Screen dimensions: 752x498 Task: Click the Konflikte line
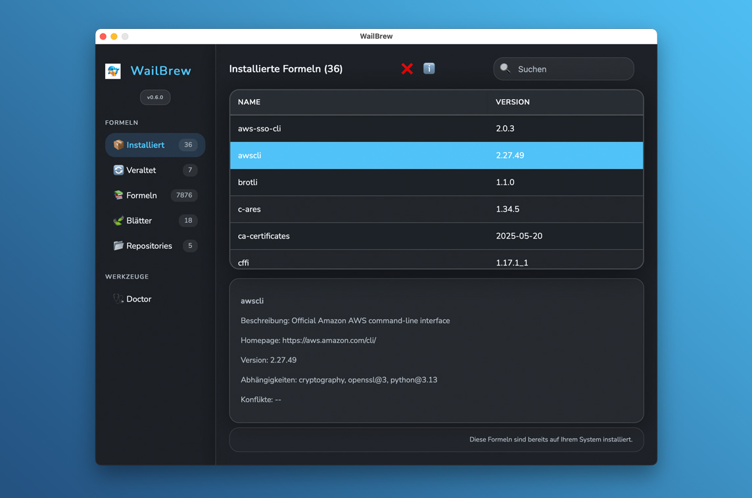(x=261, y=399)
